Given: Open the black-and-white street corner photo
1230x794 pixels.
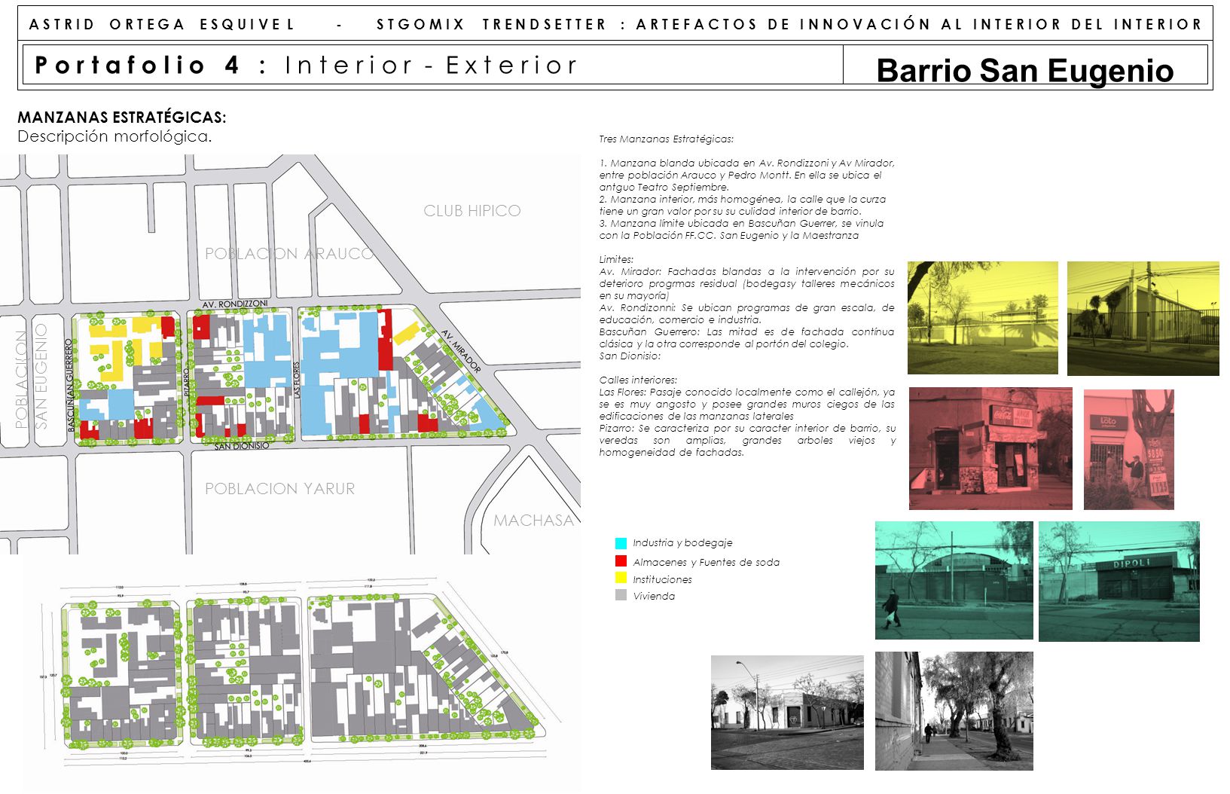Looking at the screenshot, I should 787,713.
